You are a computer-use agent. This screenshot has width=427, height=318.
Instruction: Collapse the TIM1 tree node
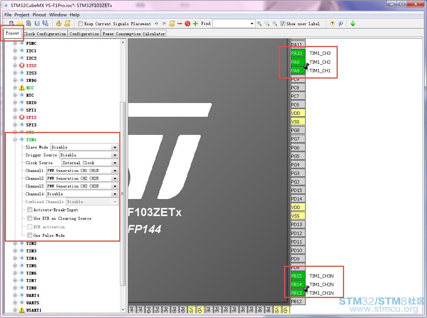[15, 139]
